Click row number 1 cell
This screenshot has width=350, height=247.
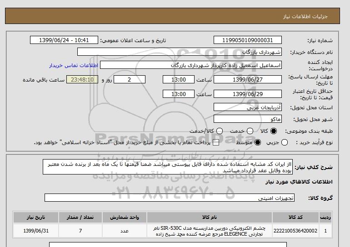pos(325,231)
